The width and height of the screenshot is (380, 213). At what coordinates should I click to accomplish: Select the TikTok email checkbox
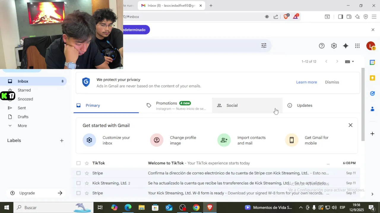(x=78, y=163)
